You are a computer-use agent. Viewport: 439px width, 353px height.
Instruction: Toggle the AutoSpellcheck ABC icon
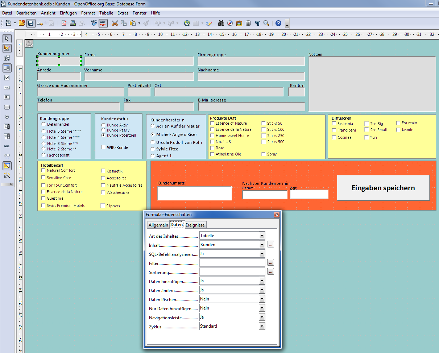pyautogui.click(x=103, y=23)
